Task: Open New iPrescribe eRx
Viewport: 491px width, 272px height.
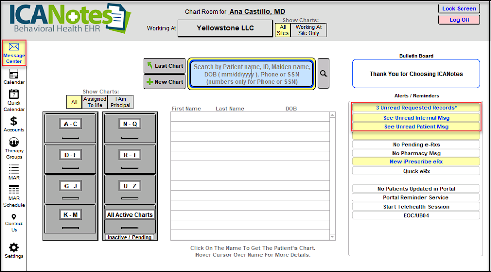Action: (416, 162)
